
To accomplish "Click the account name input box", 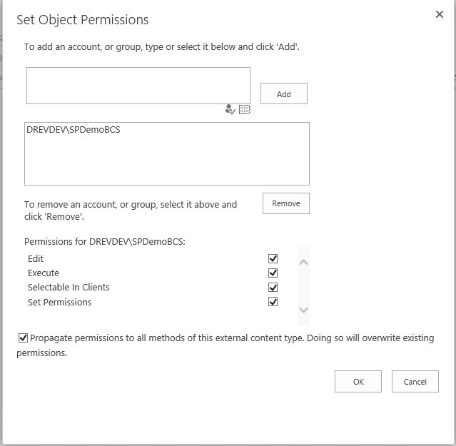I will pos(138,86).
